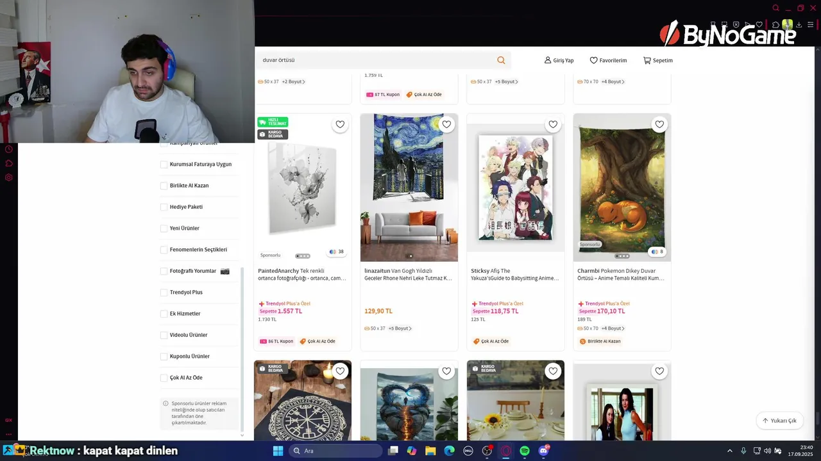Favorite the Charmbi Pokemon wall cover
The height and width of the screenshot is (461, 821).
click(x=659, y=124)
